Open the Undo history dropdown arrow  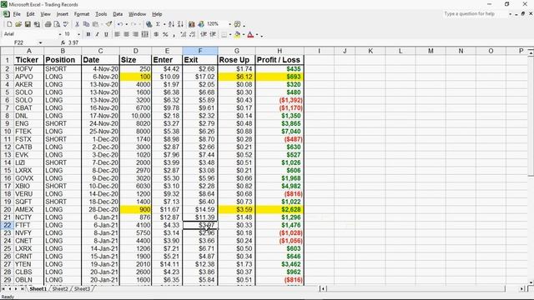(126, 24)
